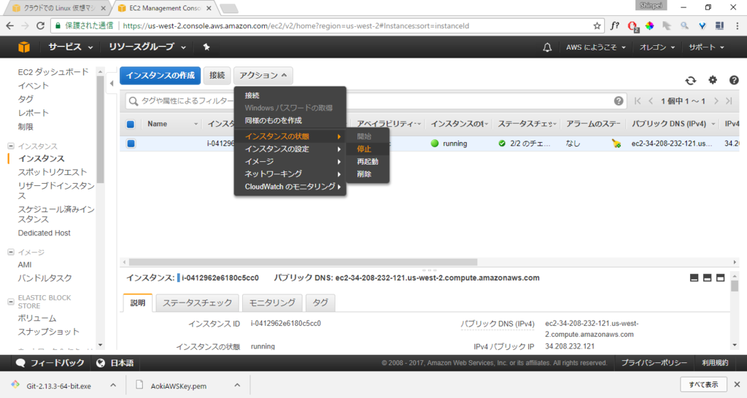Open プライバシーポリシー footer link
Viewport: 747px width, 398px height.
(x=654, y=363)
